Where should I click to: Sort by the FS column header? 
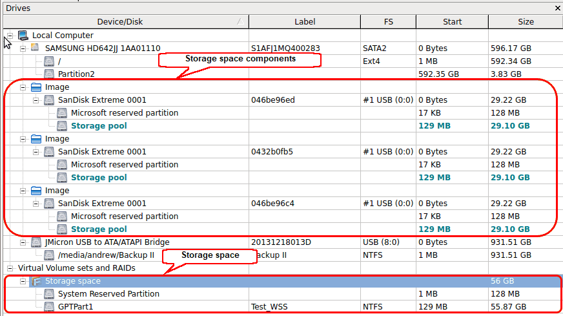click(x=388, y=21)
